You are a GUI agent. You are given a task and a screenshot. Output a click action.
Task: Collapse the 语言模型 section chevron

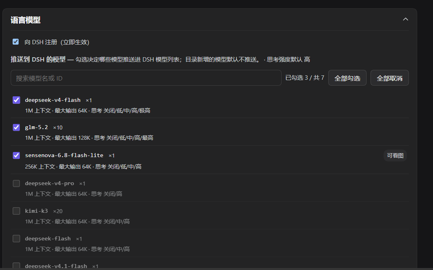tap(405, 19)
